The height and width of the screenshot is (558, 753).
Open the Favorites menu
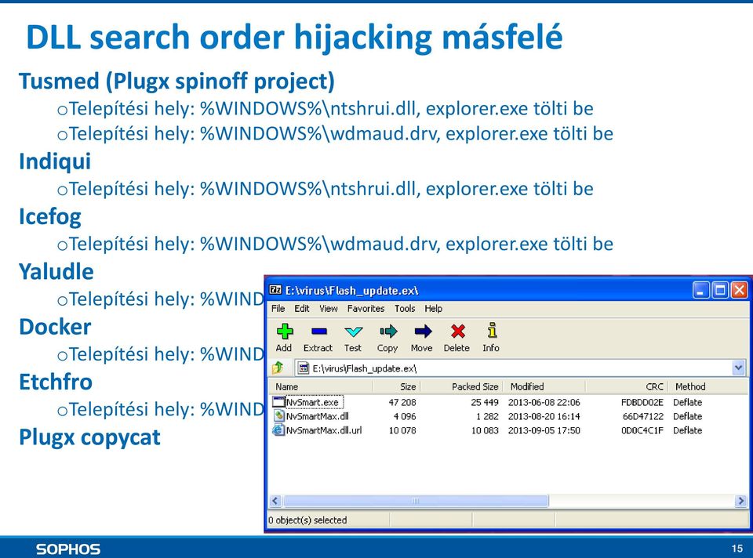(366, 309)
